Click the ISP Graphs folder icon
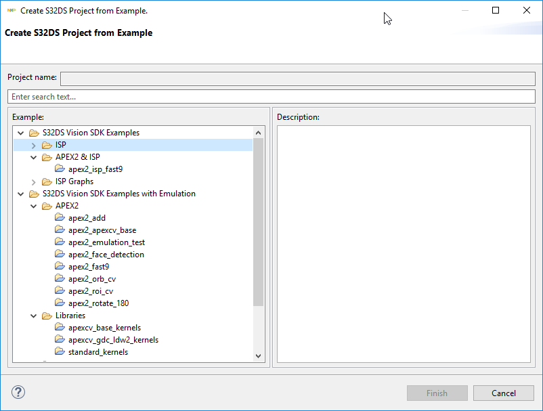Image resolution: width=543 pixels, height=411 pixels. (47, 181)
